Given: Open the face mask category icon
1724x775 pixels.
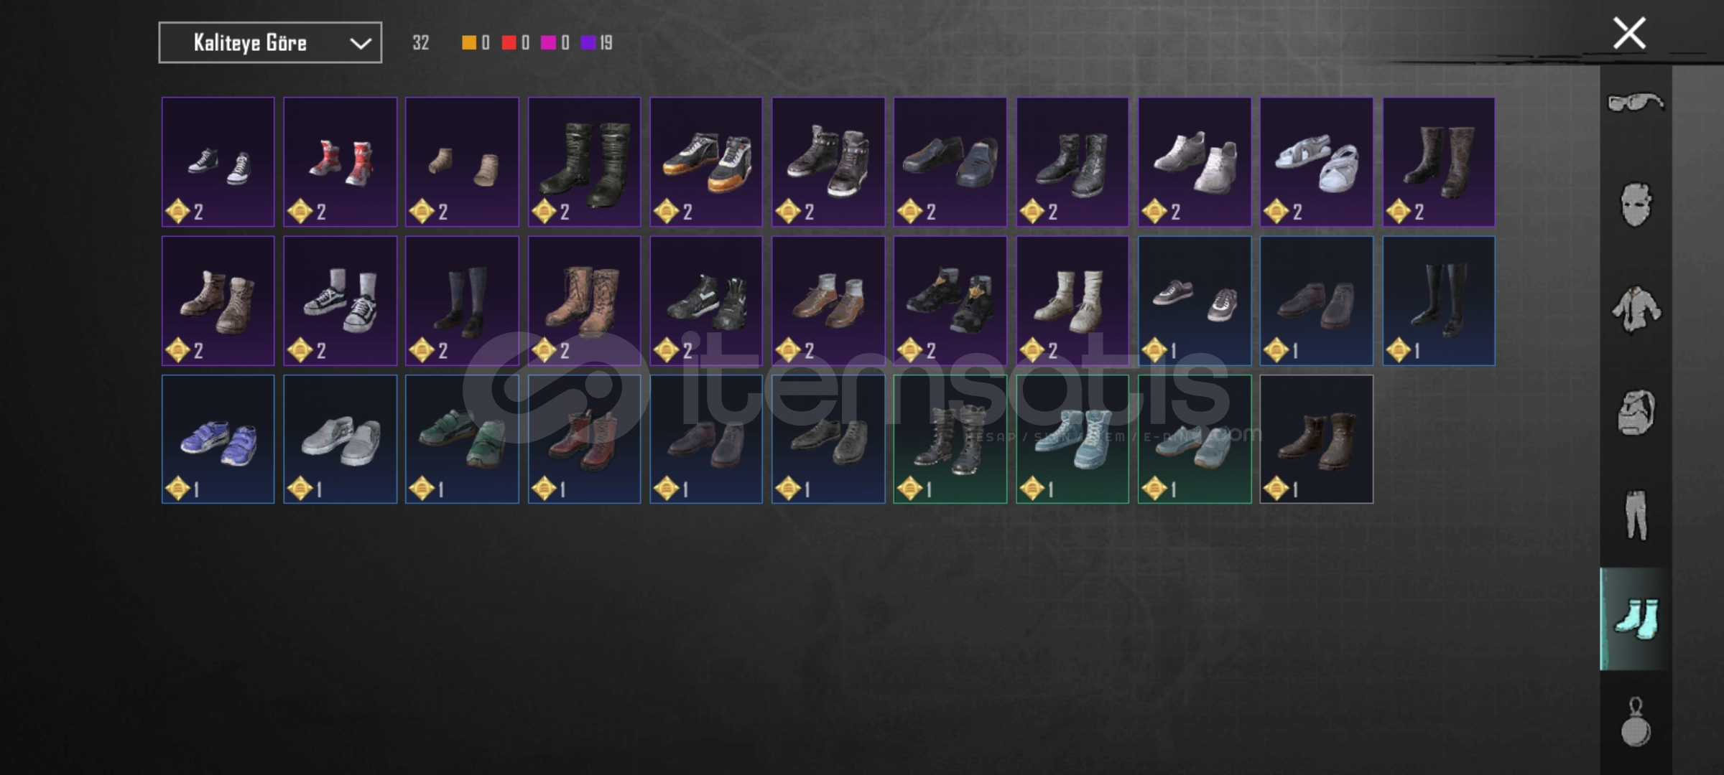Looking at the screenshot, I should click(1636, 205).
